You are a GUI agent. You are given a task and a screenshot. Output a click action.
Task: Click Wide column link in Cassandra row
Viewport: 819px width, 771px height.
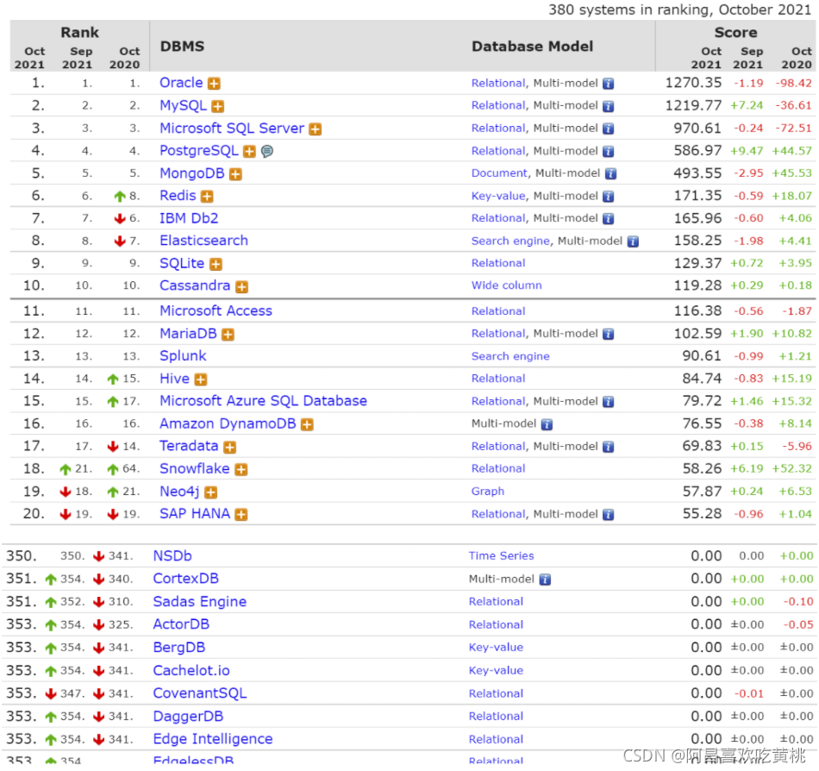coord(507,285)
